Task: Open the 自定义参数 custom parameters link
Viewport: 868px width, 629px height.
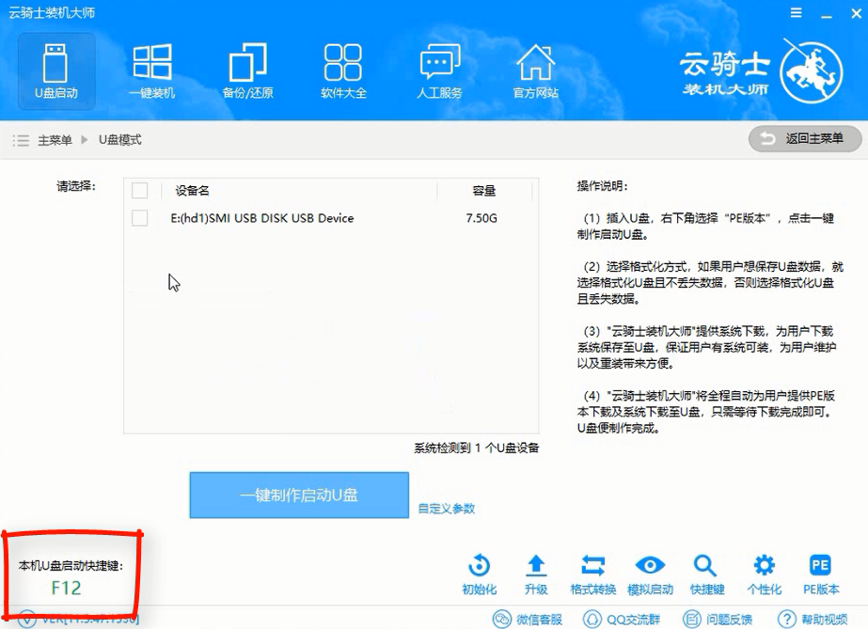Action: (449, 509)
